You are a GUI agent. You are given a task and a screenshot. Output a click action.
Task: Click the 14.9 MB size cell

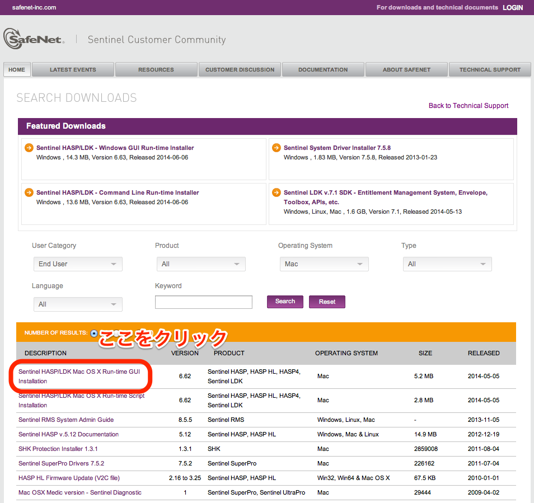tap(425, 434)
